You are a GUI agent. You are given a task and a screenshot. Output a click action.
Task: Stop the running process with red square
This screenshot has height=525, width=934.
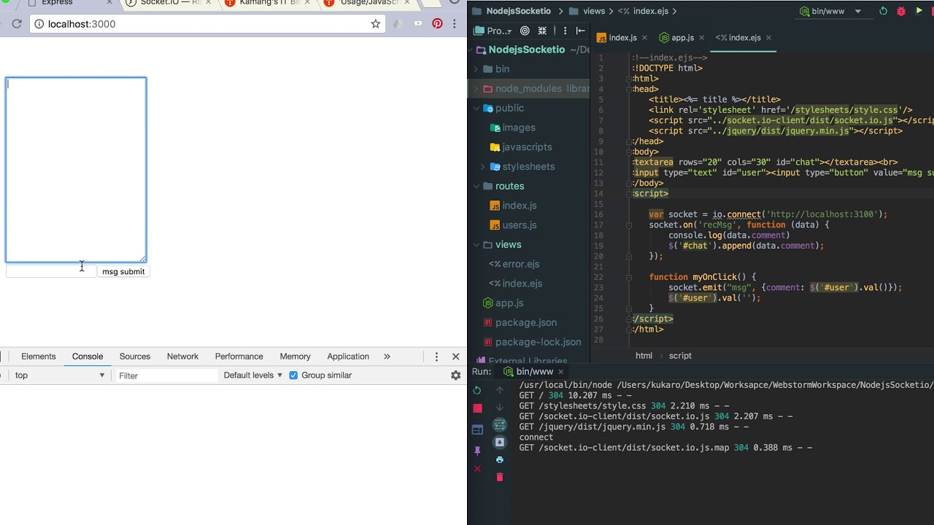pos(477,408)
